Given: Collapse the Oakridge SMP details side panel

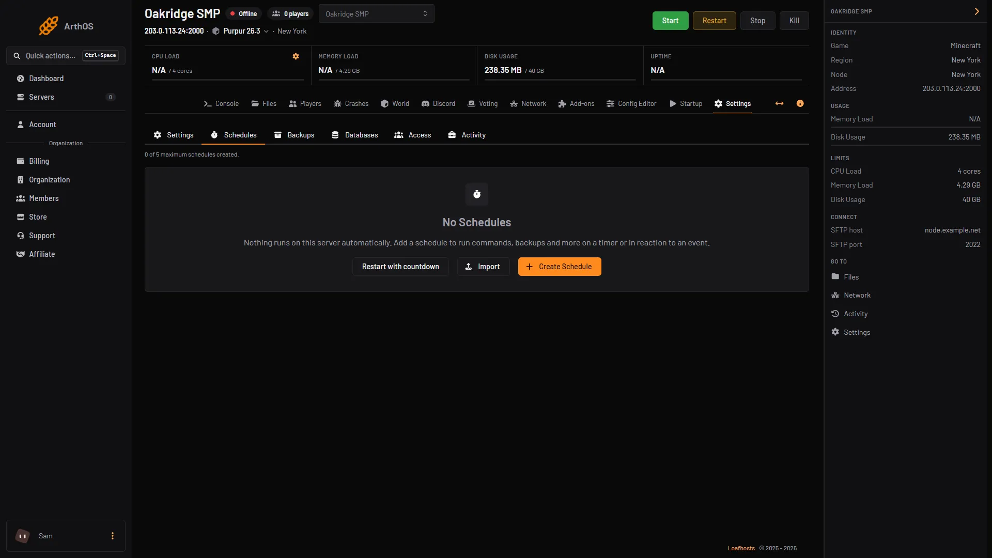Looking at the screenshot, I should coord(977,11).
